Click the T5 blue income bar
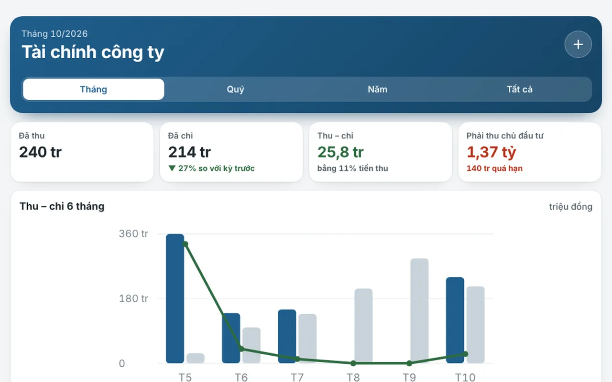 175,298
